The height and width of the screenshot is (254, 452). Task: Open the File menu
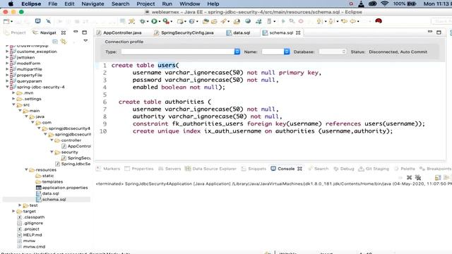(x=52, y=4)
